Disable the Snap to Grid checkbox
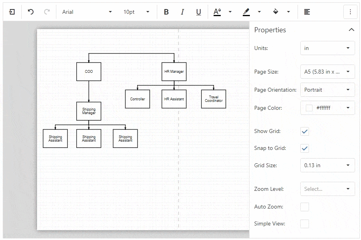The width and height of the screenshot is (361, 240). point(305,148)
